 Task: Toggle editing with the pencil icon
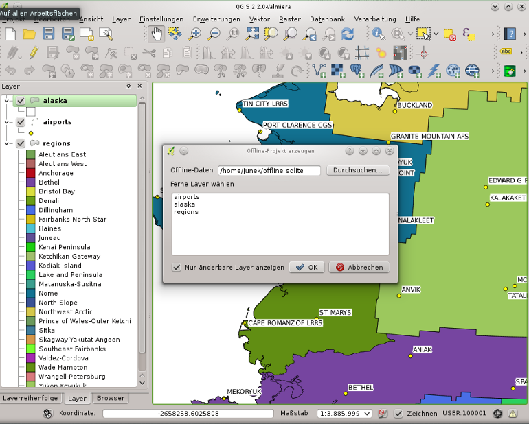[x=33, y=53]
